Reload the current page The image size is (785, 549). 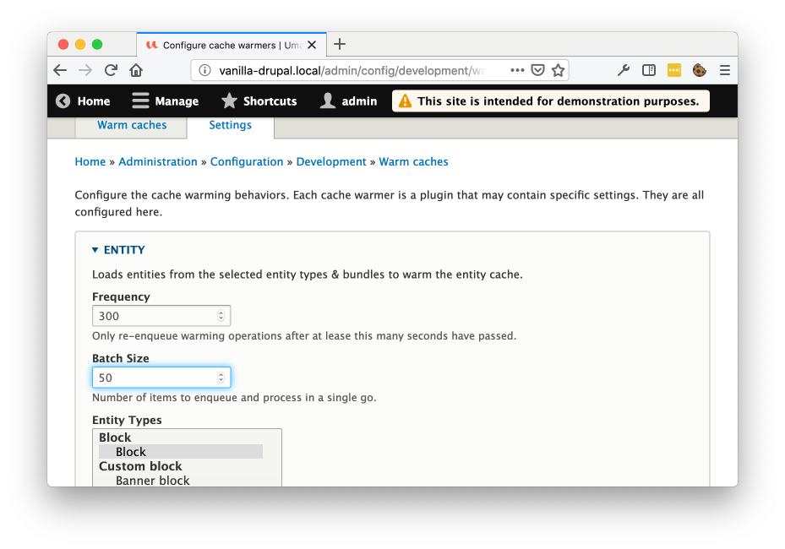coord(112,70)
